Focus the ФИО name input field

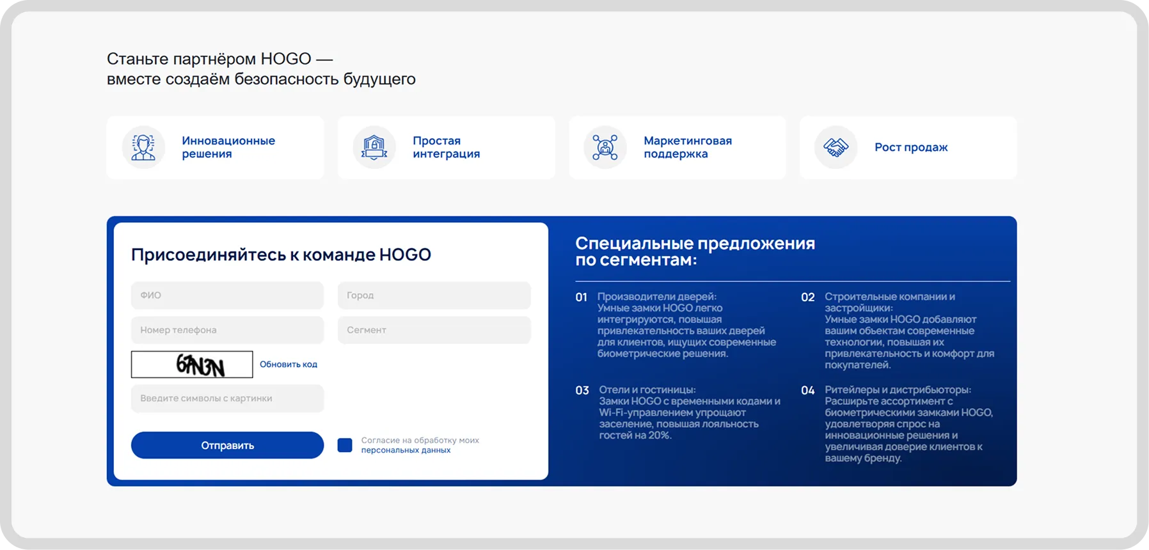click(227, 295)
